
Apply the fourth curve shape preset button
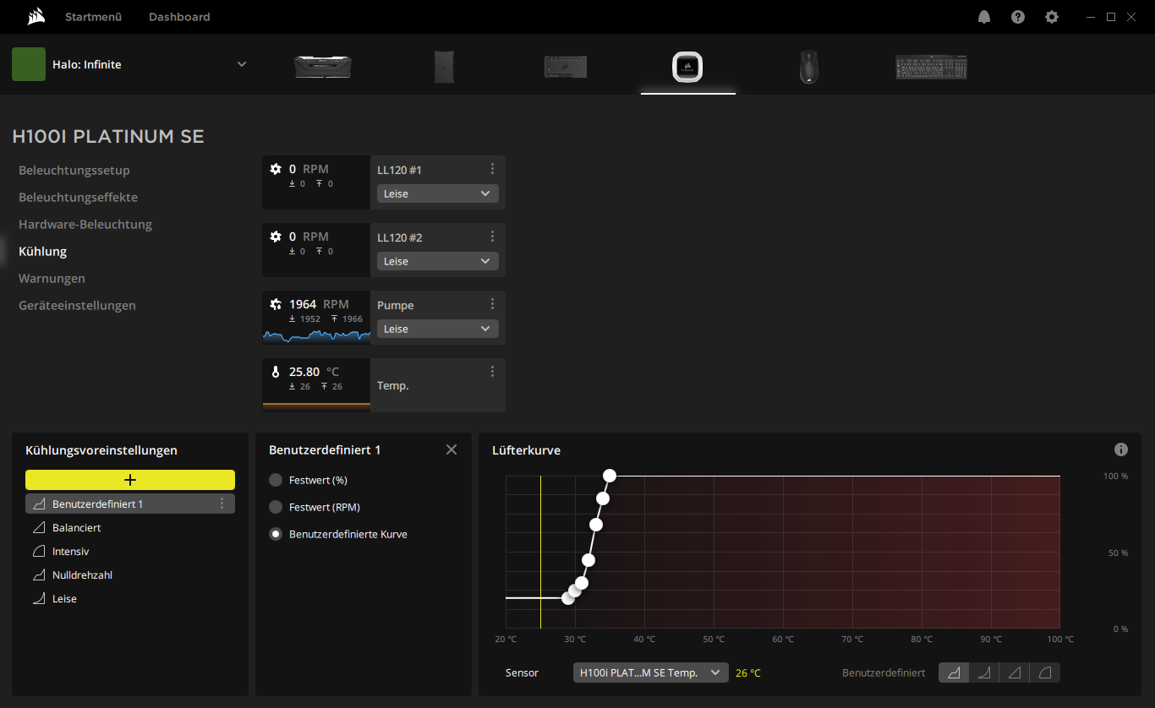pos(1045,673)
